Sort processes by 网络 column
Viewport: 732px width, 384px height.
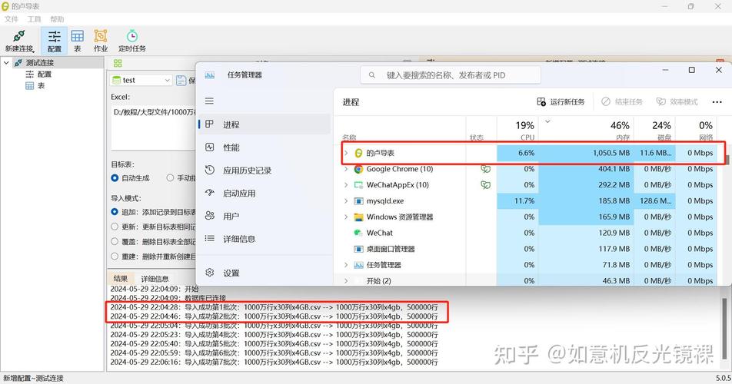coord(696,130)
